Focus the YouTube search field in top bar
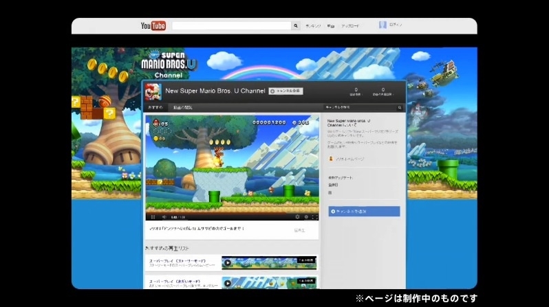549x307 pixels. (x=231, y=26)
